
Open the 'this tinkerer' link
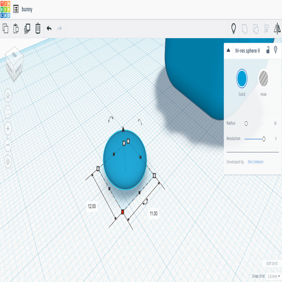click(x=255, y=162)
